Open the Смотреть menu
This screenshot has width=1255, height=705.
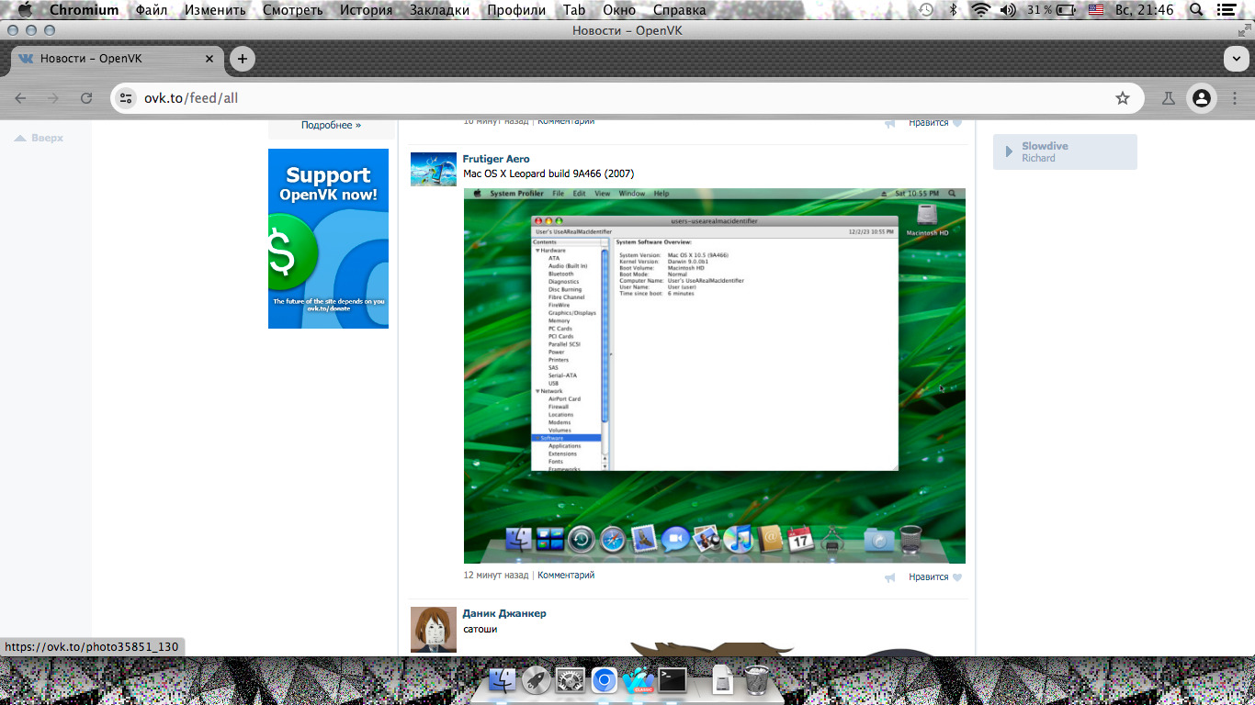[x=293, y=10]
